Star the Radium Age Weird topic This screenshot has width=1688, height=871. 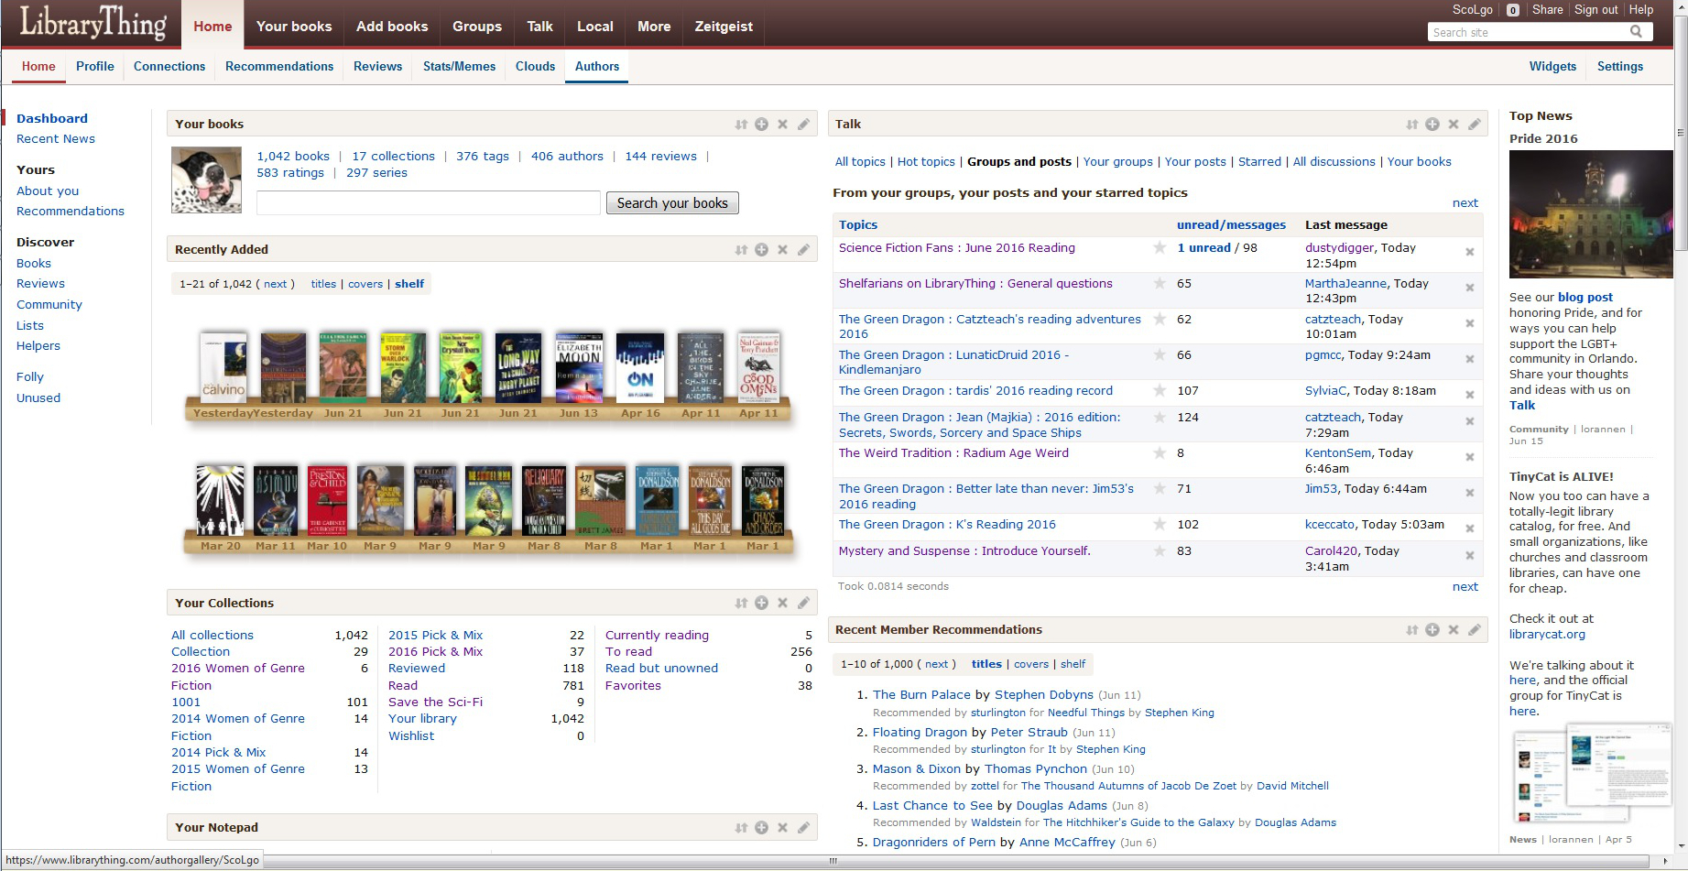click(1160, 452)
